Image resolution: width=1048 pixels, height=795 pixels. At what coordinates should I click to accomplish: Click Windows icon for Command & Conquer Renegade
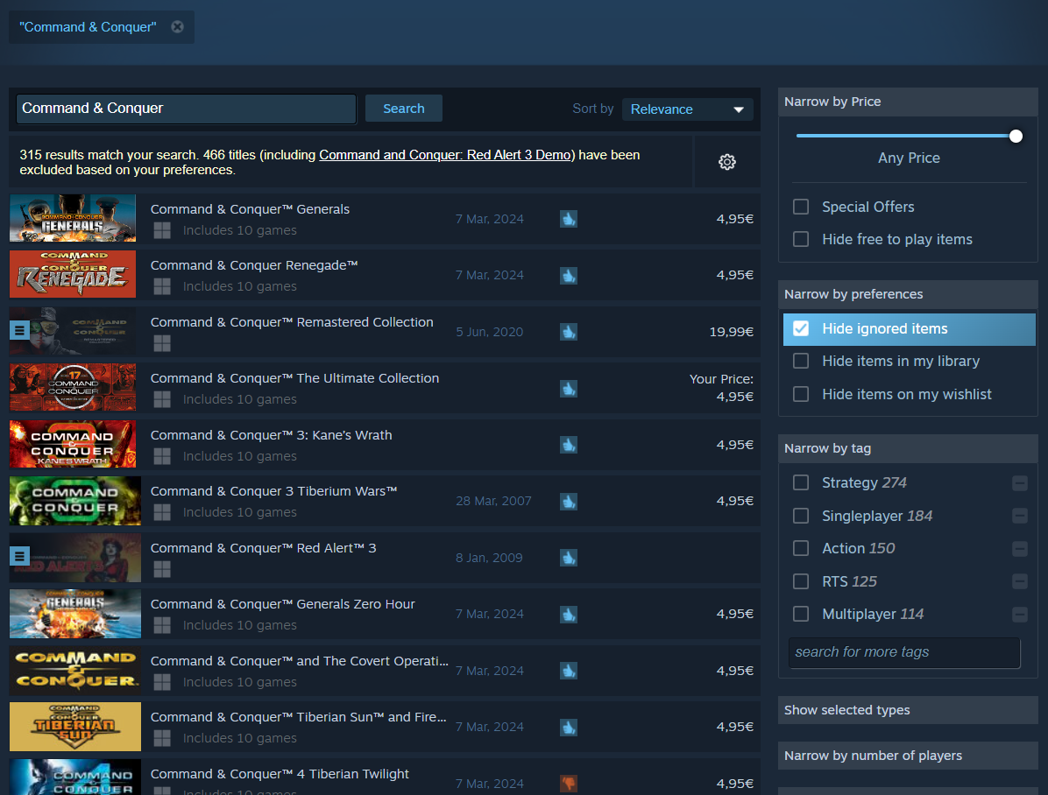click(162, 286)
